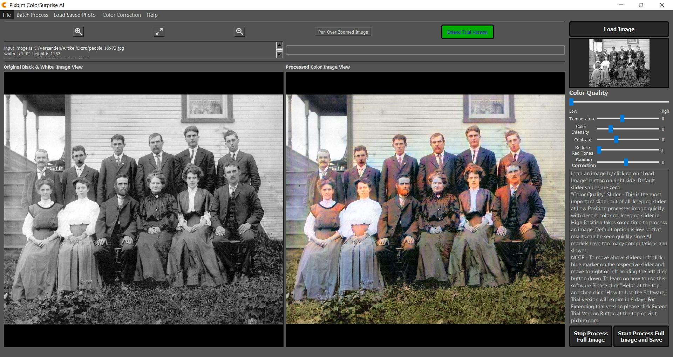The width and height of the screenshot is (673, 357).
Task: Open the Batch Process menu
Action: tap(32, 15)
